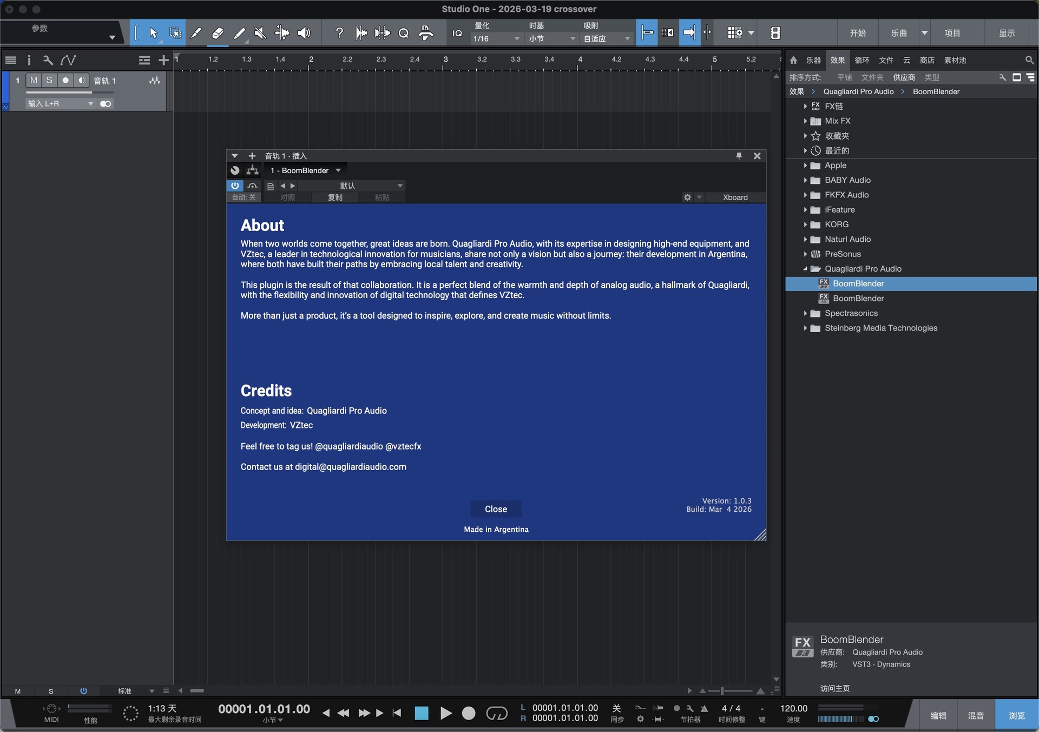The height and width of the screenshot is (732, 1039).
Task: Solo track 1 with S button
Action: (49, 80)
